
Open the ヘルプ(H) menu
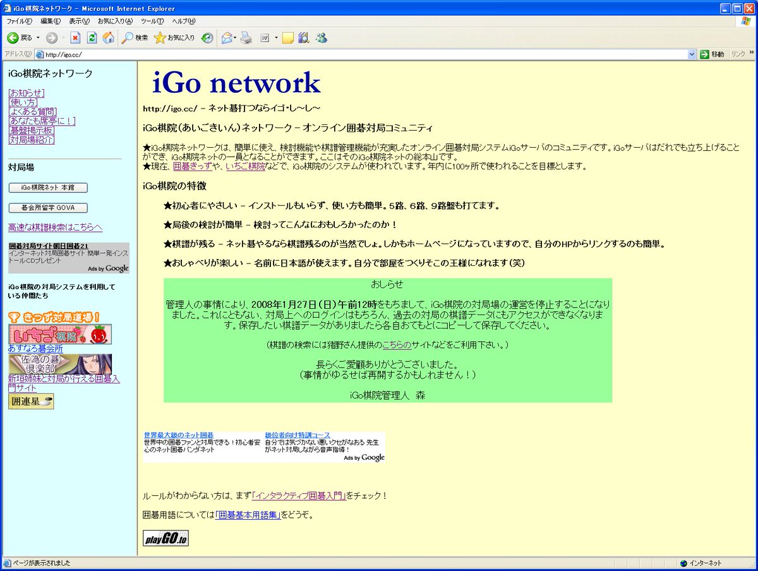pyautogui.click(x=184, y=21)
